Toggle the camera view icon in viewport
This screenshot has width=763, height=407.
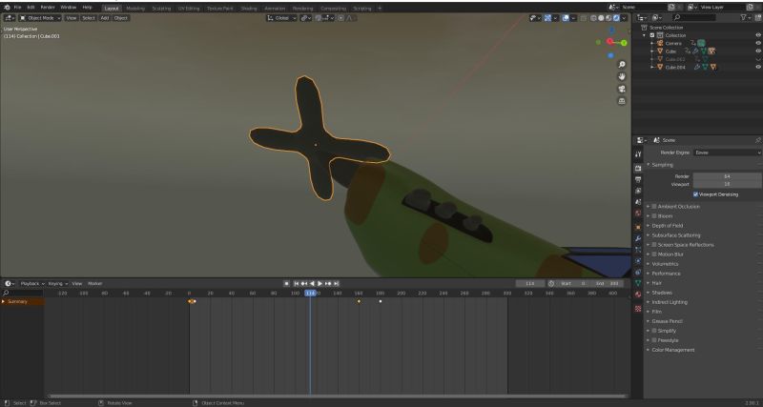[x=622, y=89]
